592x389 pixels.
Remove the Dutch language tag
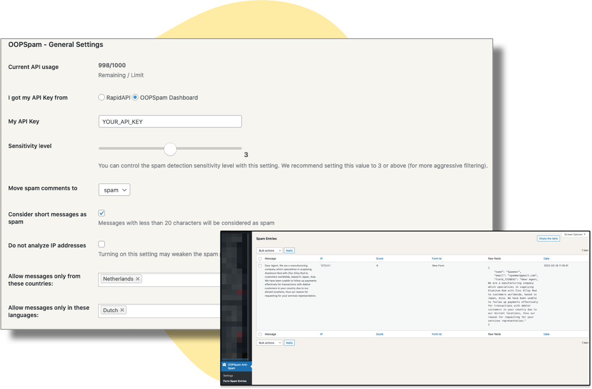pyautogui.click(x=122, y=310)
